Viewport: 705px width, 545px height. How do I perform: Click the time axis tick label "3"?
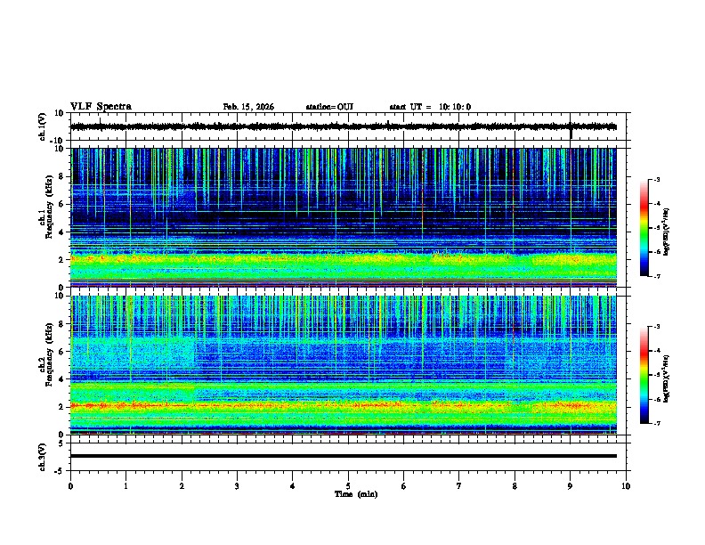coord(237,486)
